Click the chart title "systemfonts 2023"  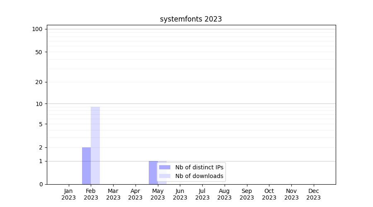(x=191, y=19)
